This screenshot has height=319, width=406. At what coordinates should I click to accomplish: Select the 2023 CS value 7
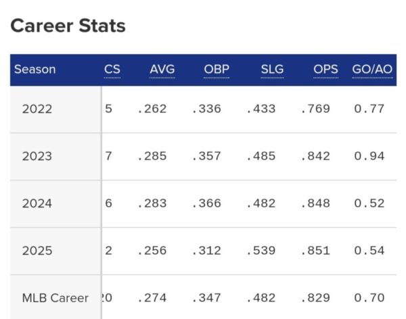pyautogui.click(x=109, y=156)
